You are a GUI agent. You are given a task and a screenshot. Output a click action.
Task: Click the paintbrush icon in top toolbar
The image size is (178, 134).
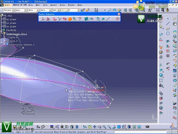coord(83,10)
